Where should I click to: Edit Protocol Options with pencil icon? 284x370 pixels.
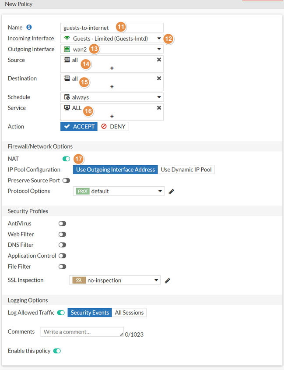point(172,192)
